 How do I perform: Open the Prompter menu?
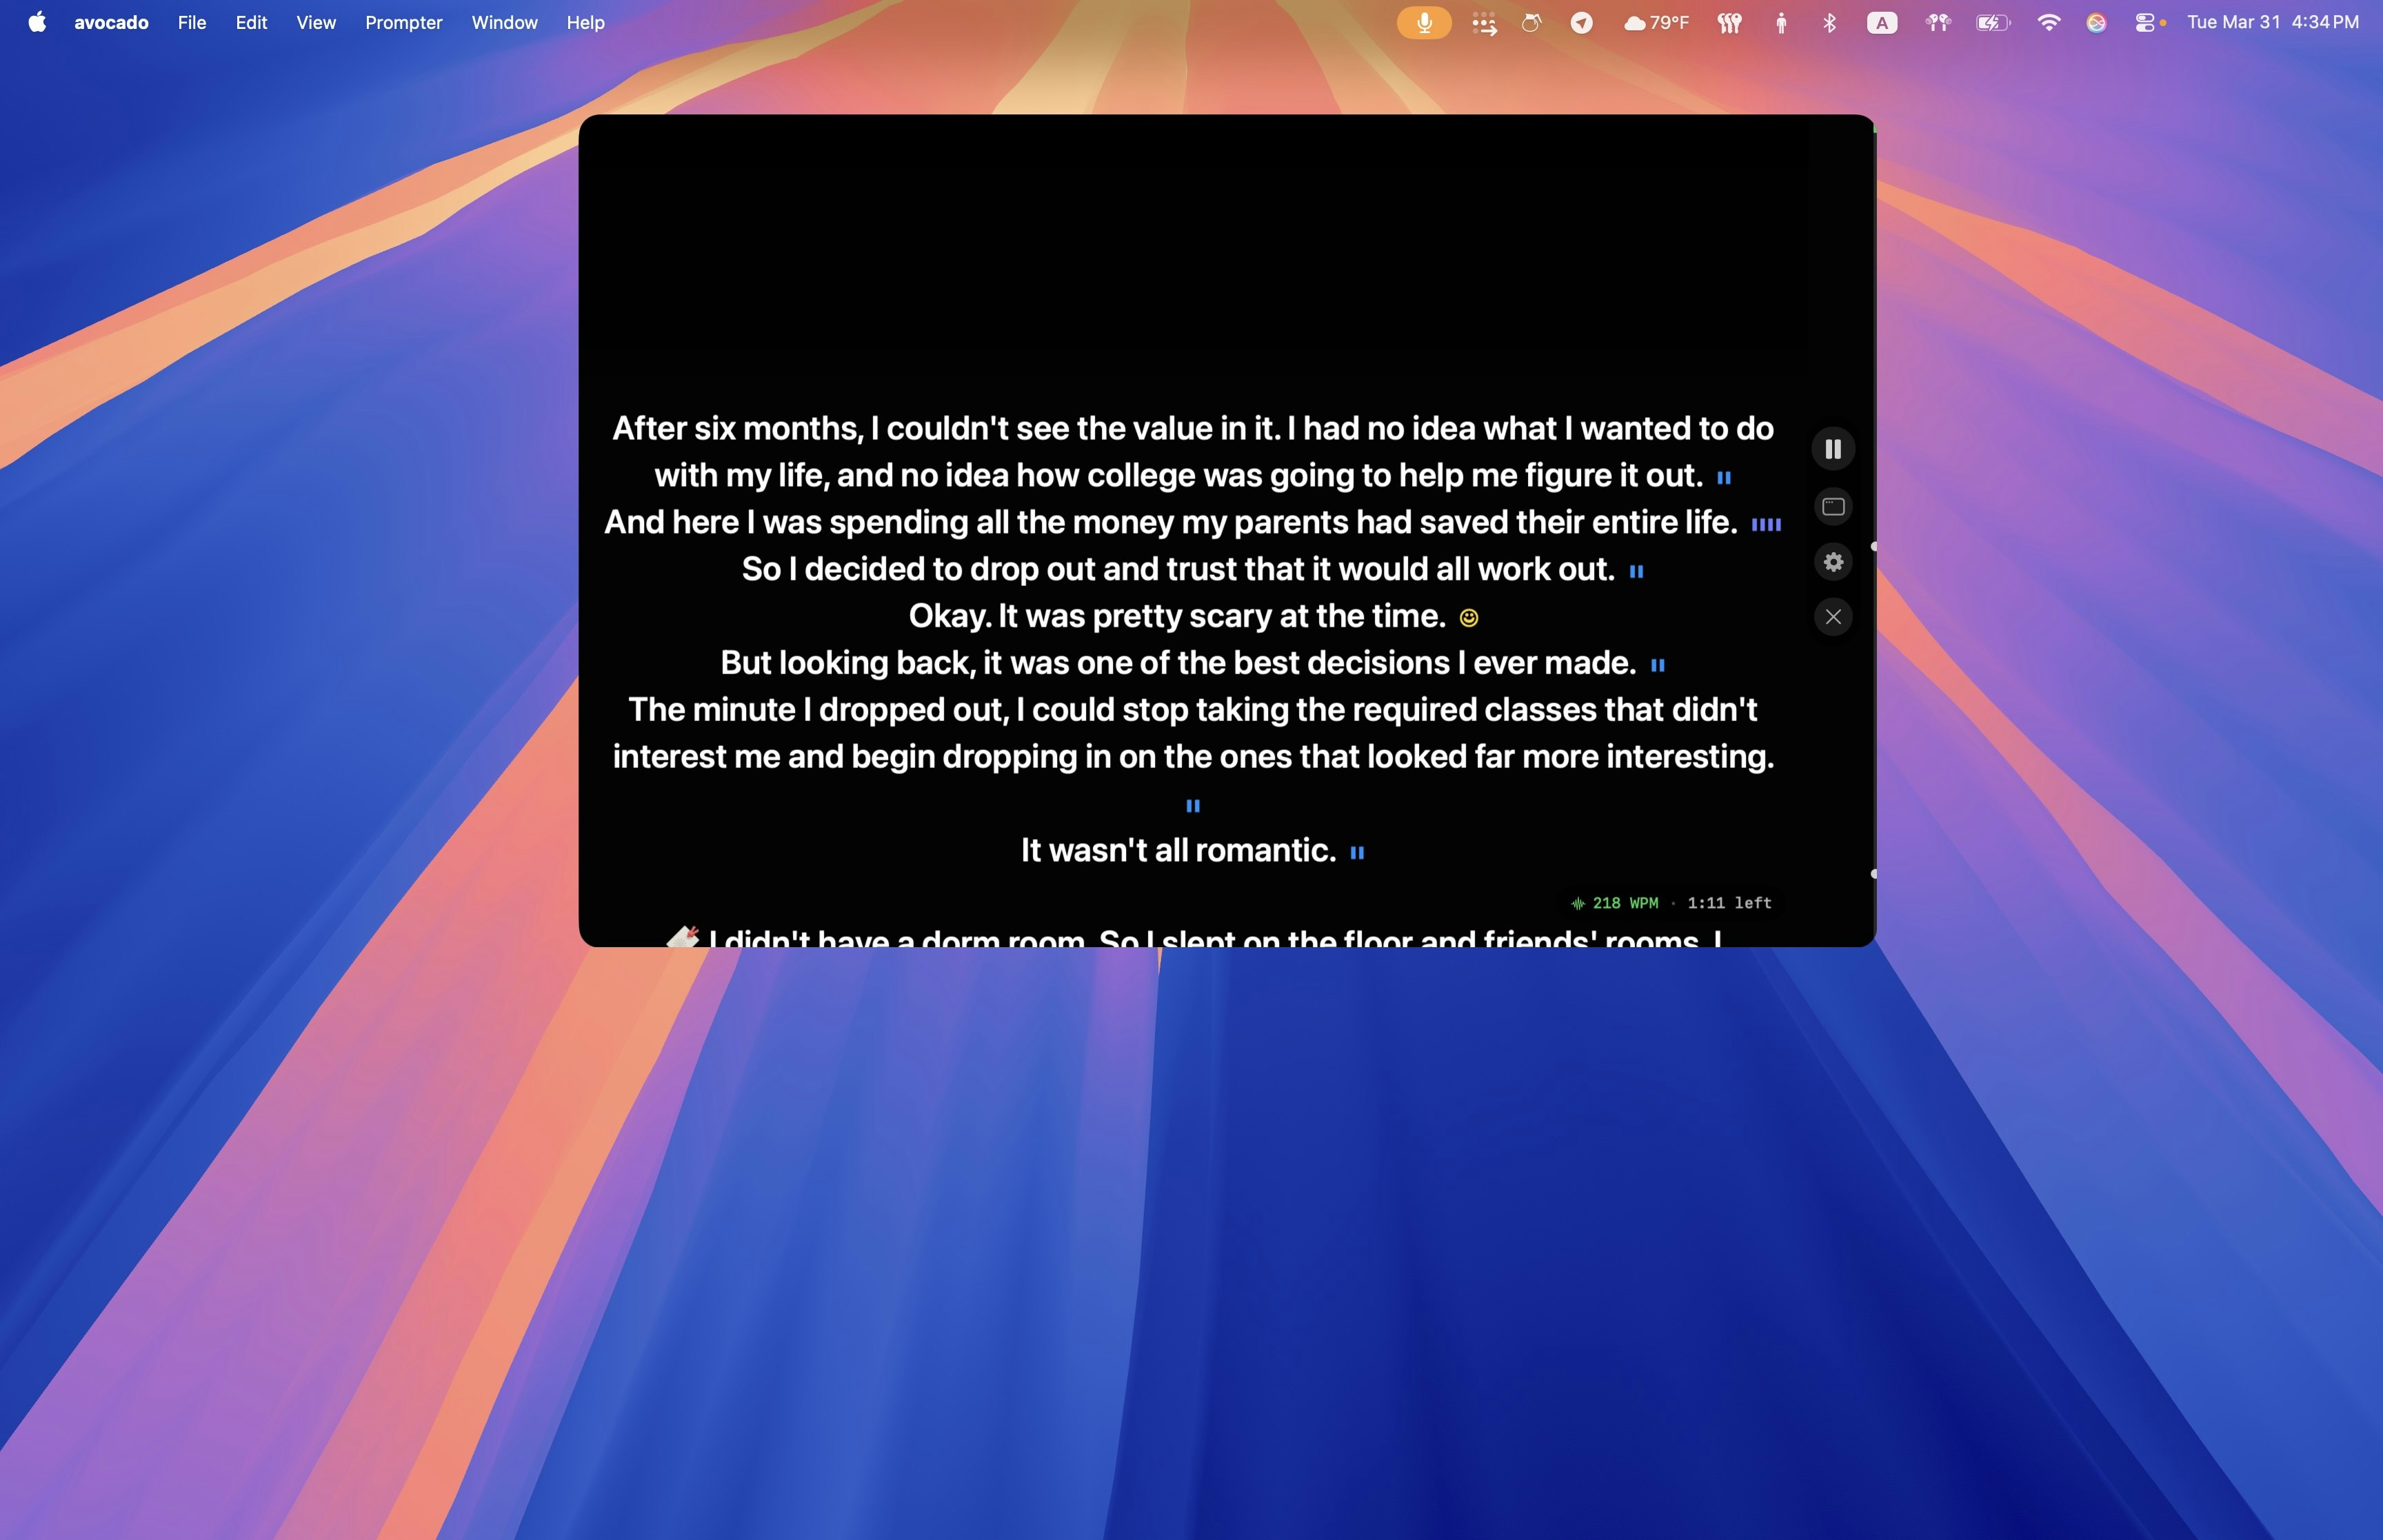pyautogui.click(x=403, y=22)
